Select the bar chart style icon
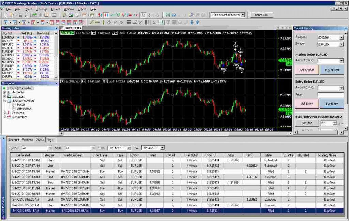The image size is (349, 221). pos(101,15)
